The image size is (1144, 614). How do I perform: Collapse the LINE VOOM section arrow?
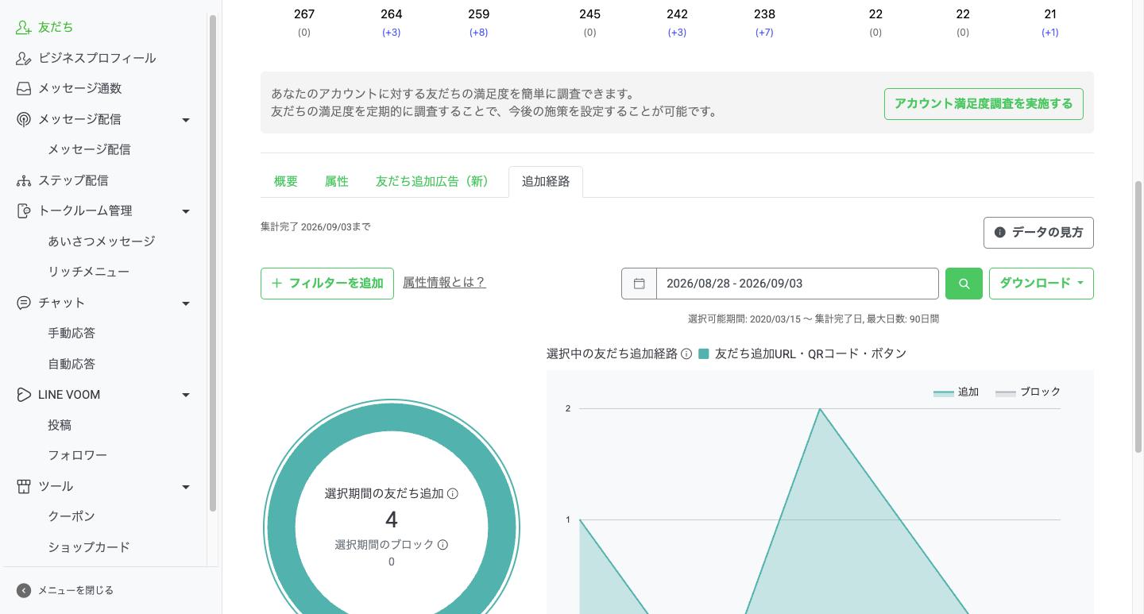pos(186,395)
